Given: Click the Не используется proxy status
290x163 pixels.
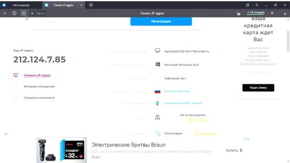Looking at the screenshot, I should click(193, 115).
